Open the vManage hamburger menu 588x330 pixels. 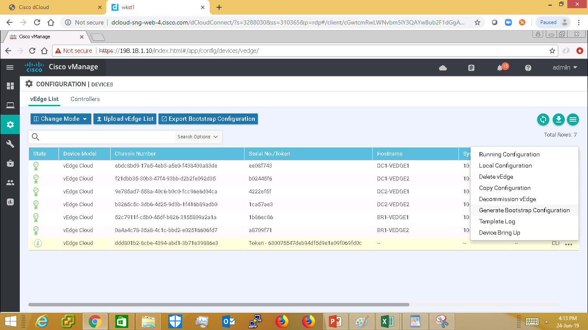point(10,67)
